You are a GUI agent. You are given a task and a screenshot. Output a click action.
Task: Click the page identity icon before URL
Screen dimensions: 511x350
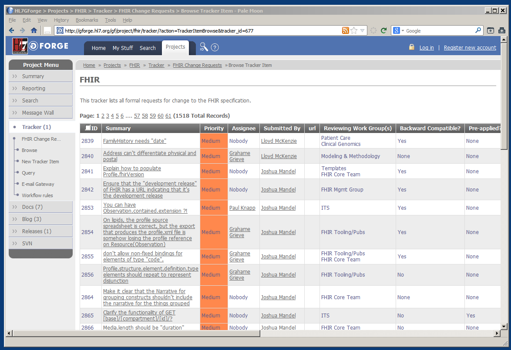click(x=60, y=30)
